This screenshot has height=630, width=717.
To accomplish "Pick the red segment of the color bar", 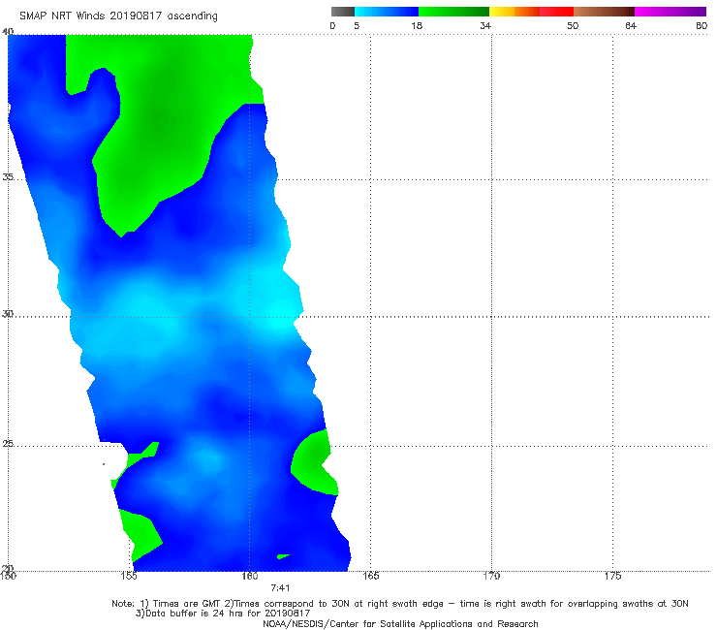I will pos(556,12).
